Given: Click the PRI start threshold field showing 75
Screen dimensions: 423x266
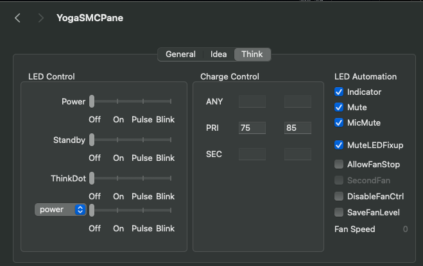Looking at the screenshot, I should 252,128.
